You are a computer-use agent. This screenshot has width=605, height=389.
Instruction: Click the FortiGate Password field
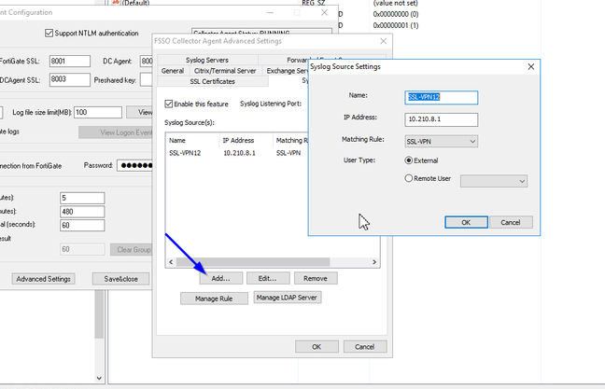coord(135,165)
